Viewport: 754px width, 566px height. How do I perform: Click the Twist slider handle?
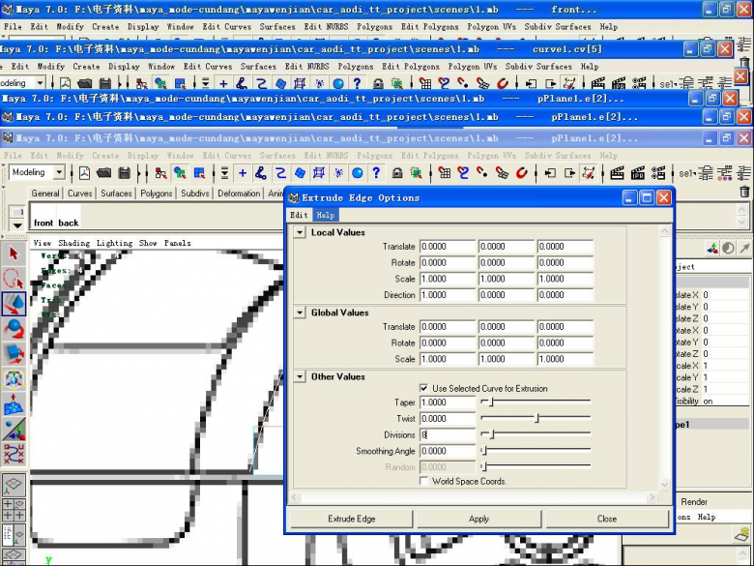click(536, 418)
